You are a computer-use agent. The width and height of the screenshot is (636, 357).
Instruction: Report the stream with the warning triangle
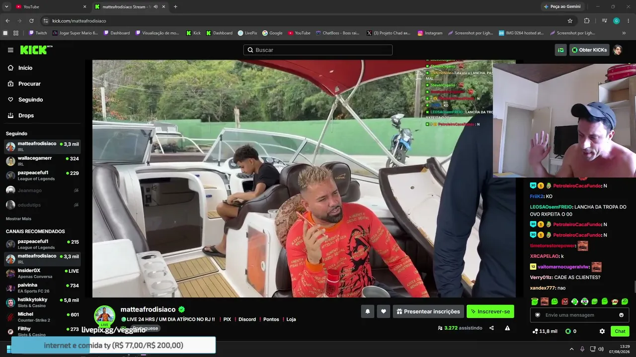point(507,328)
